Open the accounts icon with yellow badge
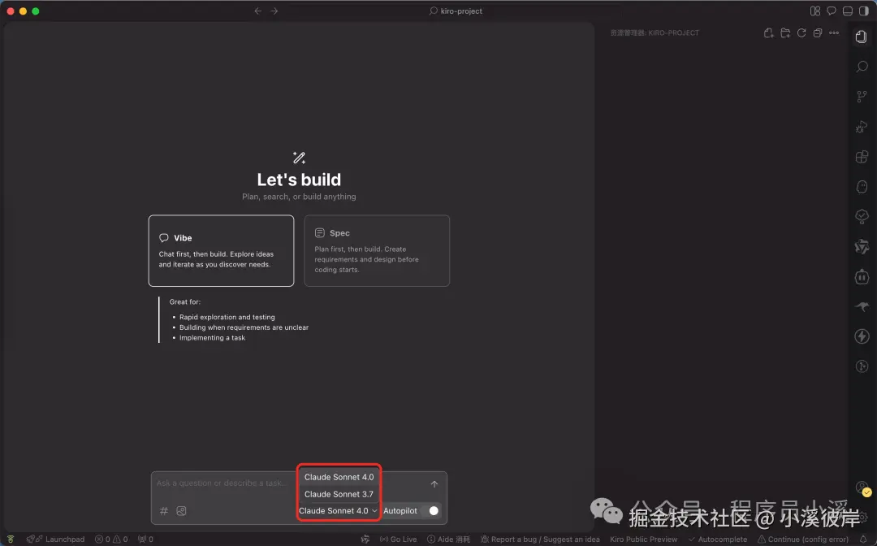The image size is (877, 546). click(x=863, y=488)
